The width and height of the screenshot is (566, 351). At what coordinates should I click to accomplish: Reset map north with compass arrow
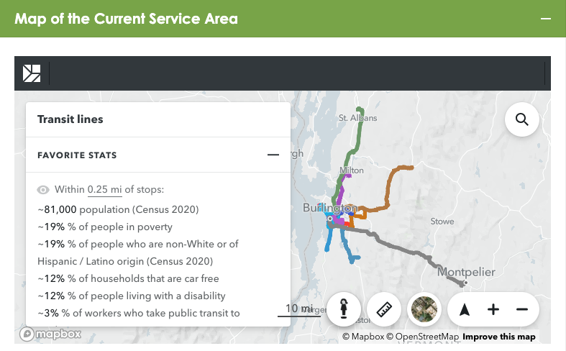click(x=465, y=309)
